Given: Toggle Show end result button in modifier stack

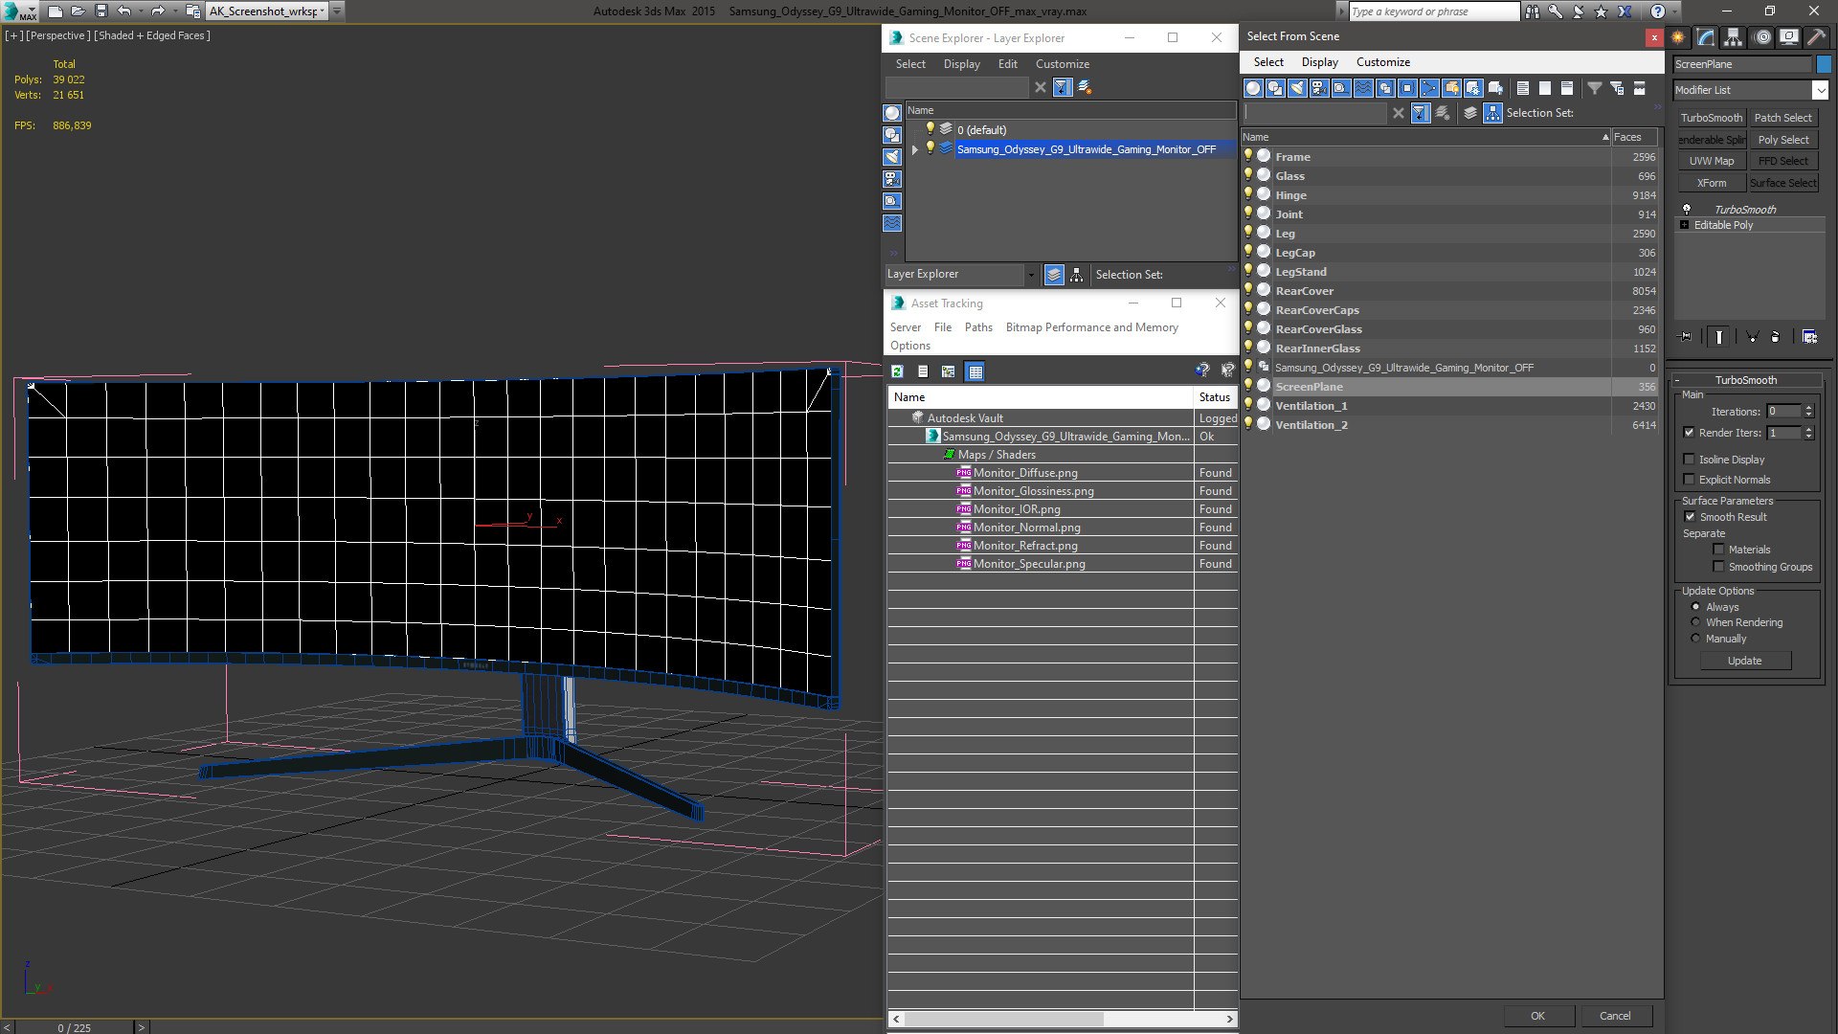Looking at the screenshot, I should tap(1719, 337).
